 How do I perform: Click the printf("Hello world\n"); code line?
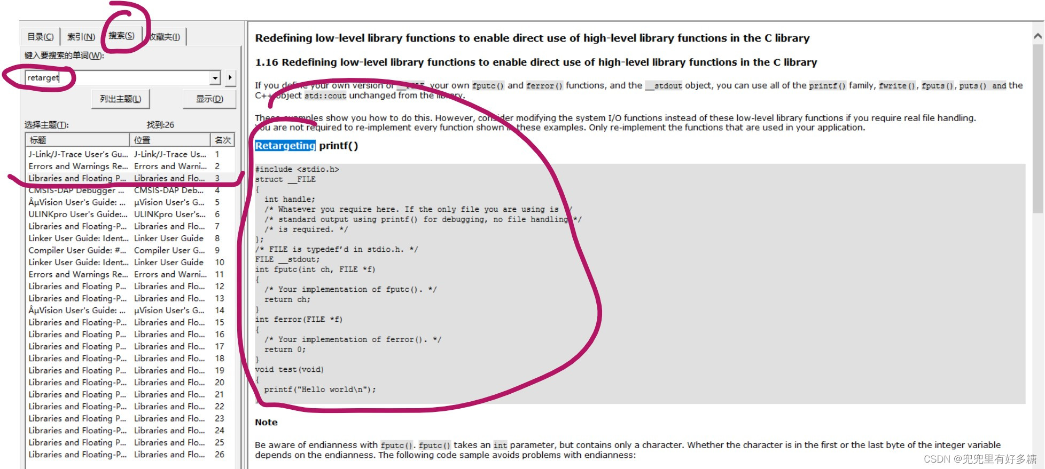click(x=320, y=389)
